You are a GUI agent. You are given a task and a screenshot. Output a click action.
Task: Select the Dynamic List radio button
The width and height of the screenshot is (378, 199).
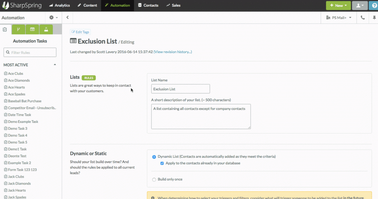tap(154, 157)
